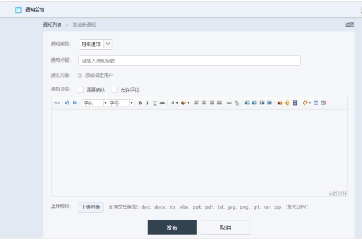The width and height of the screenshot is (362, 242).
Task: Click the third image layout icon
Action: (262, 103)
